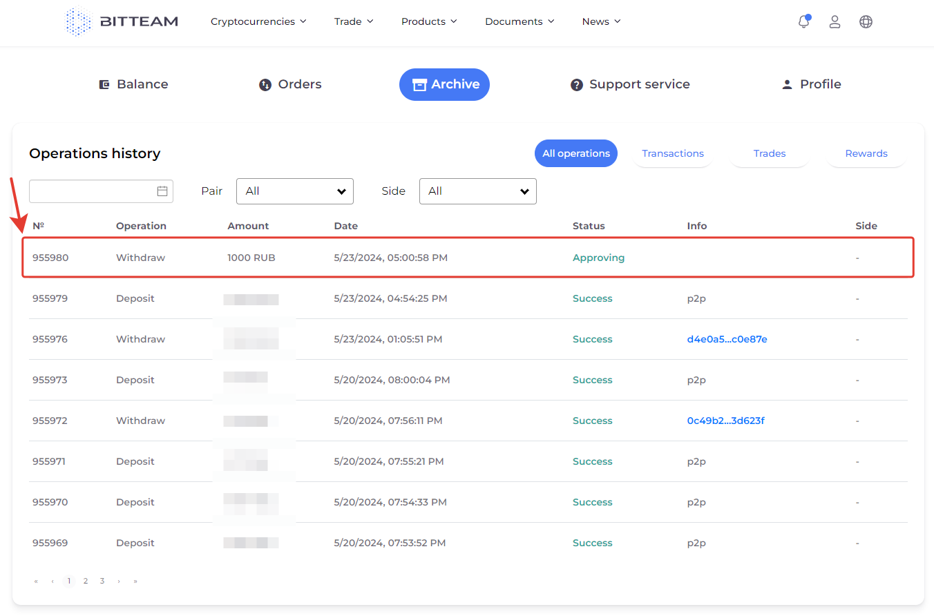The image size is (934, 616).
Task: Switch to the Orders tab
Action: point(290,84)
